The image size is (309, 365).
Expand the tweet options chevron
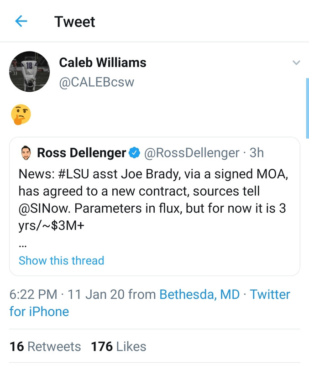(x=296, y=63)
